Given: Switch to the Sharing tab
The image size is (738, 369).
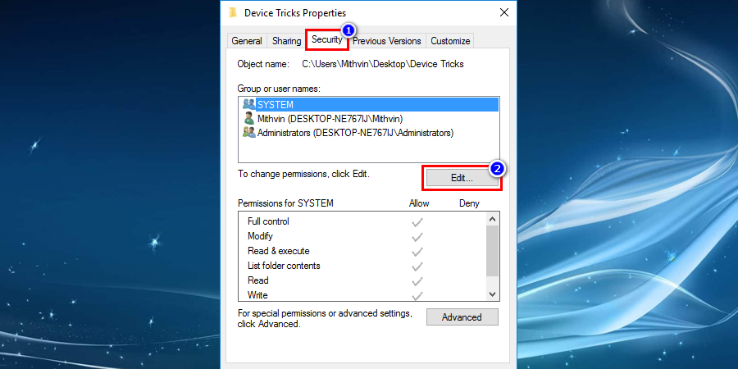Looking at the screenshot, I should [x=286, y=41].
